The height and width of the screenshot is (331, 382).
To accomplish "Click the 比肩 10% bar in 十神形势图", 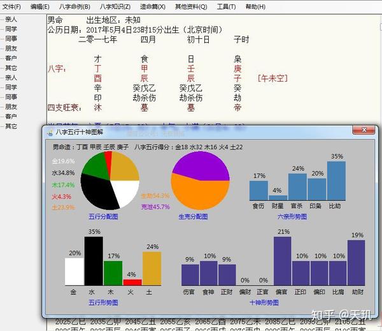I will tap(337, 273).
